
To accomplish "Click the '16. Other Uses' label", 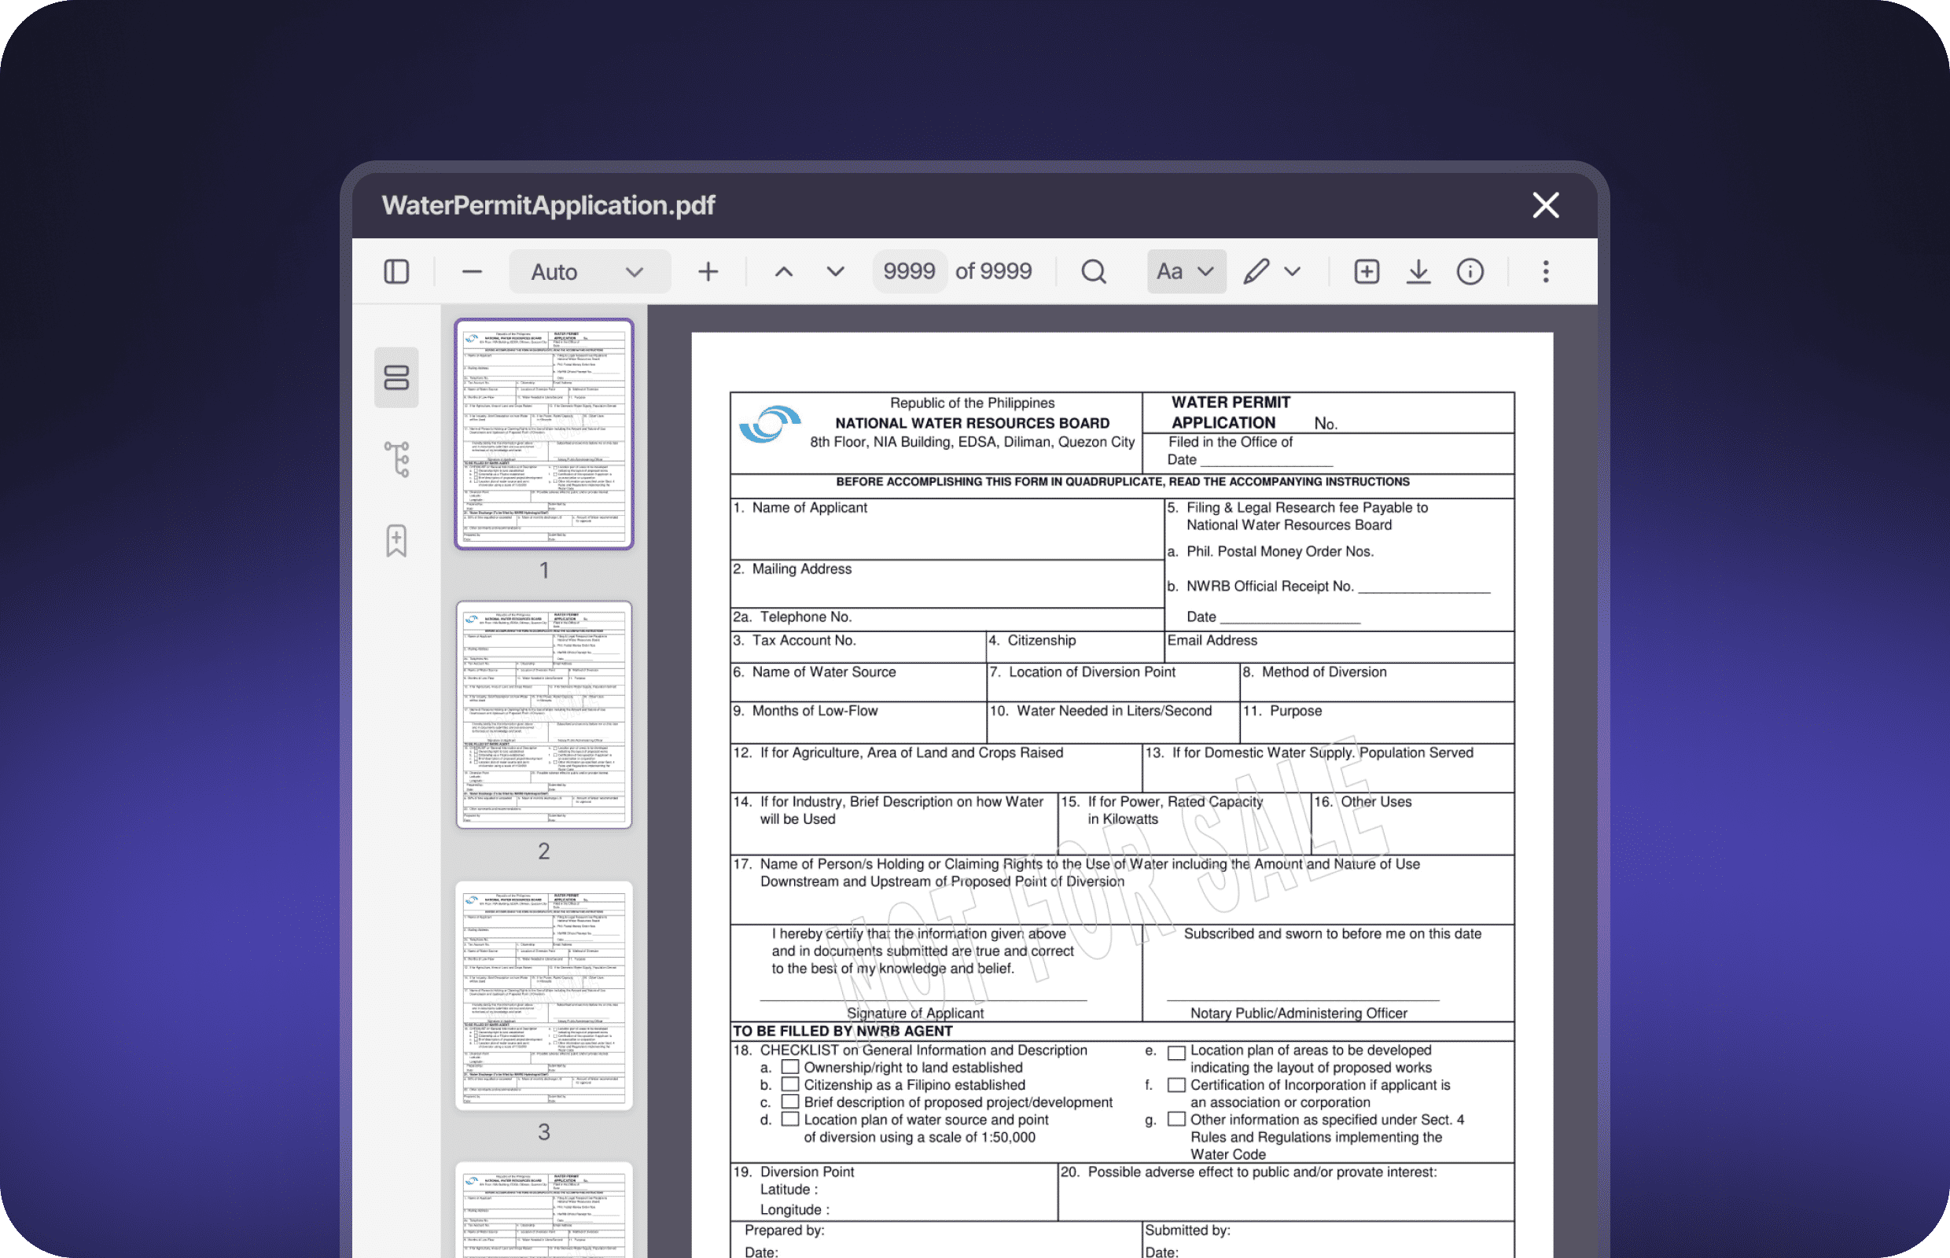I will pos(1363,801).
